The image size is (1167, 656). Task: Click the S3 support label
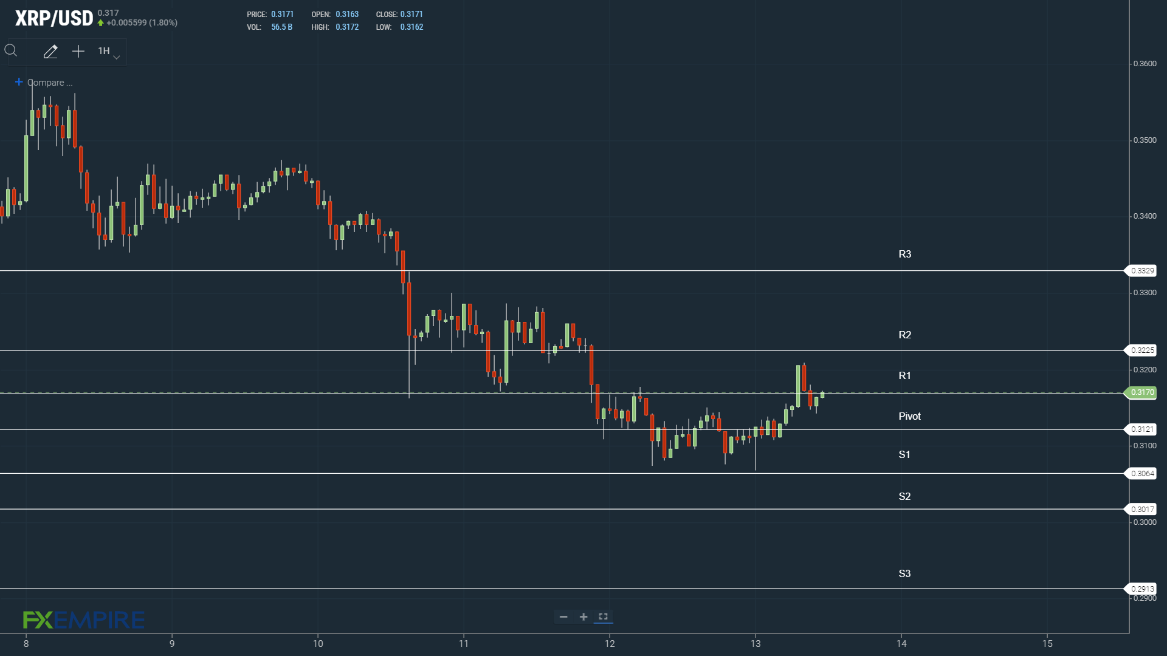(904, 574)
